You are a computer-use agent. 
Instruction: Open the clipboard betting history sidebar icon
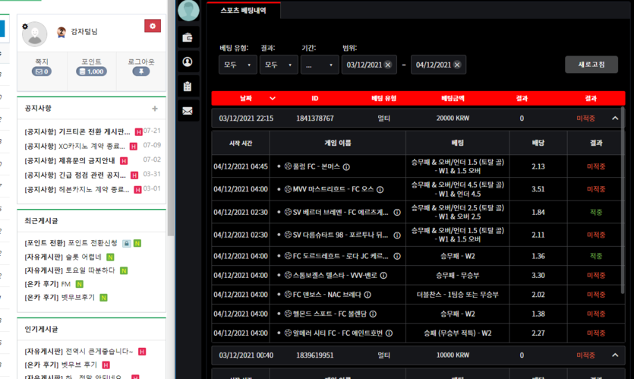tap(188, 86)
